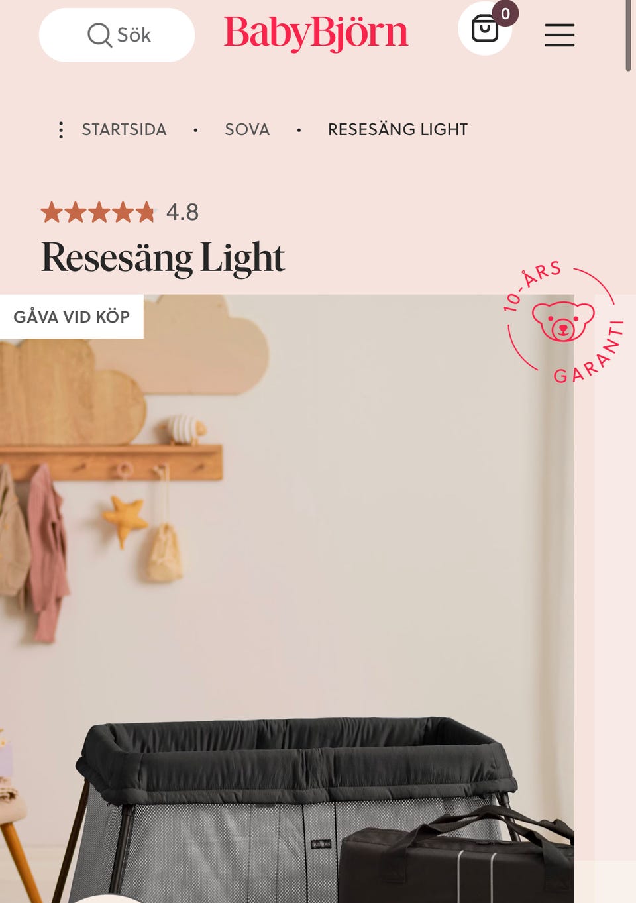Image resolution: width=636 pixels, height=903 pixels.
Task: Click the cart item count badge
Action: click(505, 13)
